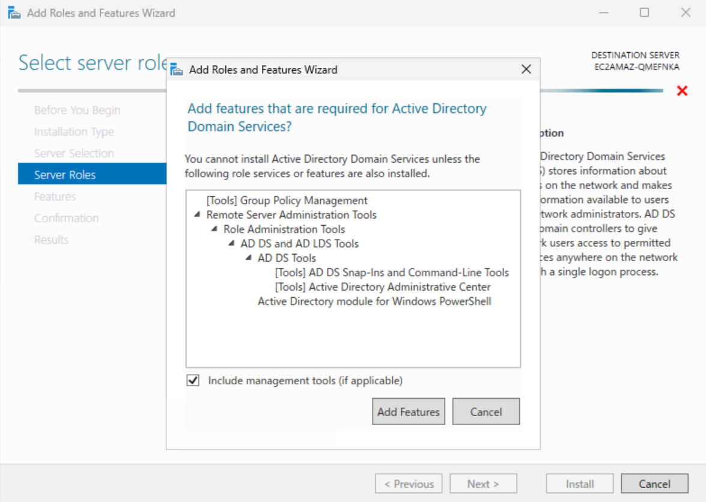Collapse AD DS and AD LDS Tools node
Viewport: 706px width, 502px height.
(232, 244)
